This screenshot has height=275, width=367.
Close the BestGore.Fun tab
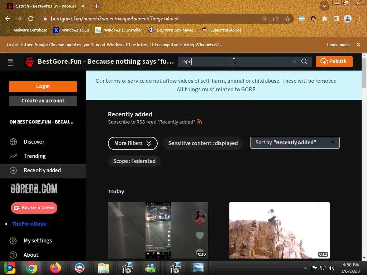click(83, 6)
